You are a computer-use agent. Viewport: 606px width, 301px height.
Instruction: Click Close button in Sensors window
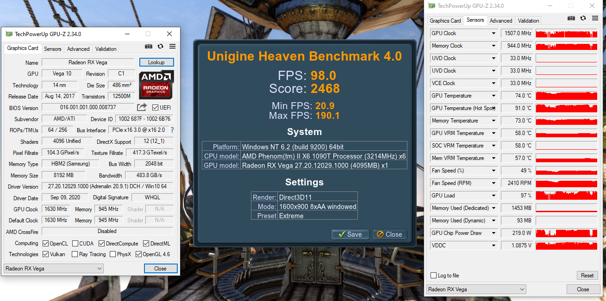pyautogui.click(x=583, y=289)
